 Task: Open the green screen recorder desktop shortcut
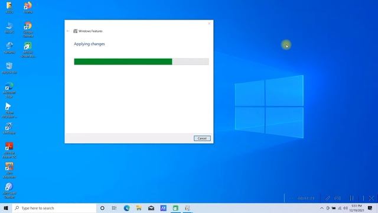28,50
